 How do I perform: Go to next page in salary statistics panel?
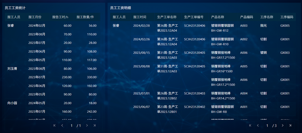tap(87, 125)
